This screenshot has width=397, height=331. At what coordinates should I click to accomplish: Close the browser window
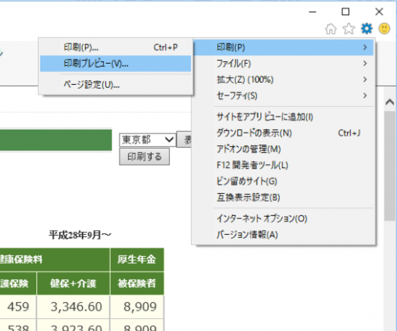tap(379, 12)
